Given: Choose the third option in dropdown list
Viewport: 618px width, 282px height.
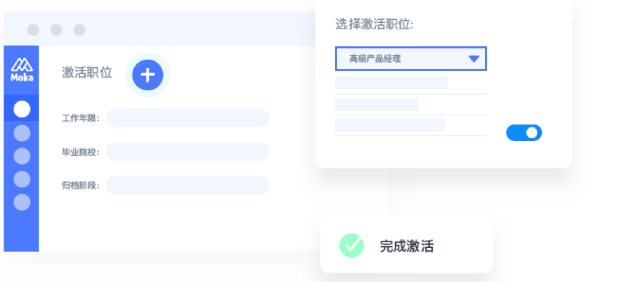Looking at the screenshot, I should [389, 125].
